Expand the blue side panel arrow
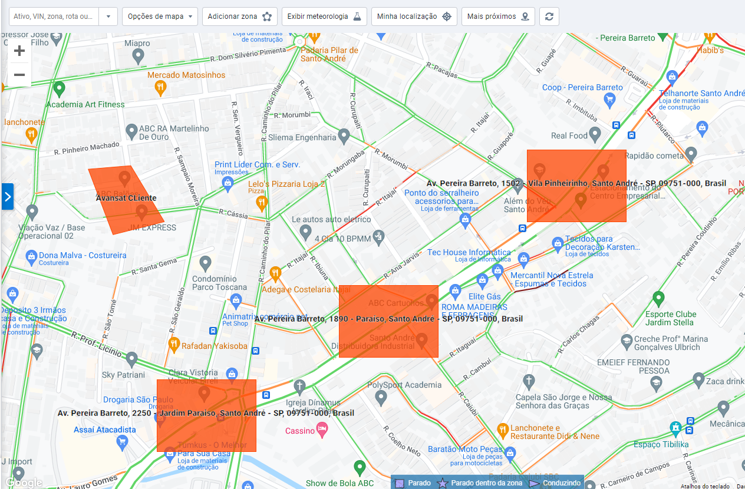 pyautogui.click(x=8, y=197)
